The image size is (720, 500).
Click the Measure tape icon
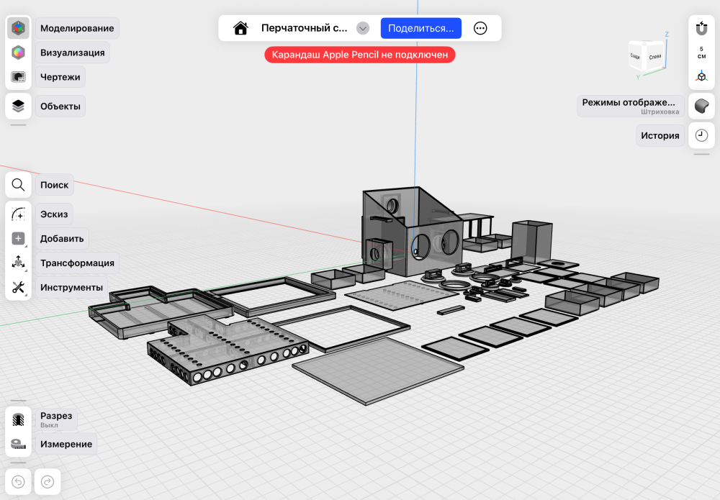point(18,444)
